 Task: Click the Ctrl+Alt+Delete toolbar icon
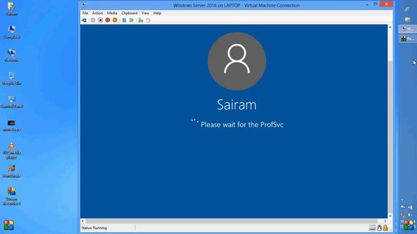(x=84, y=20)
